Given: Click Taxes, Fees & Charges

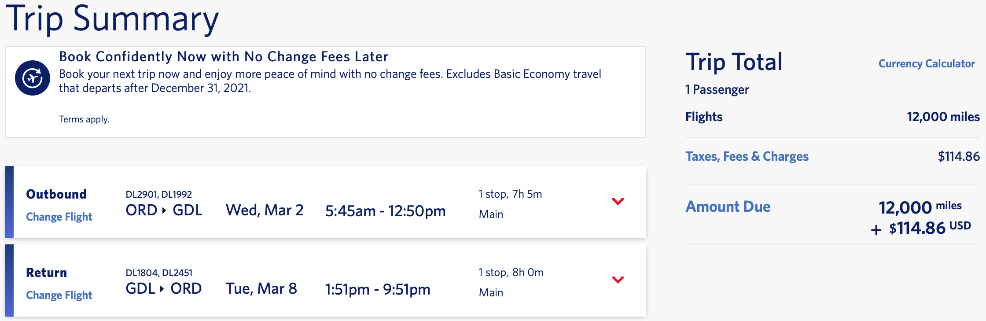Looking at the screenshot, I should [747, 156].
